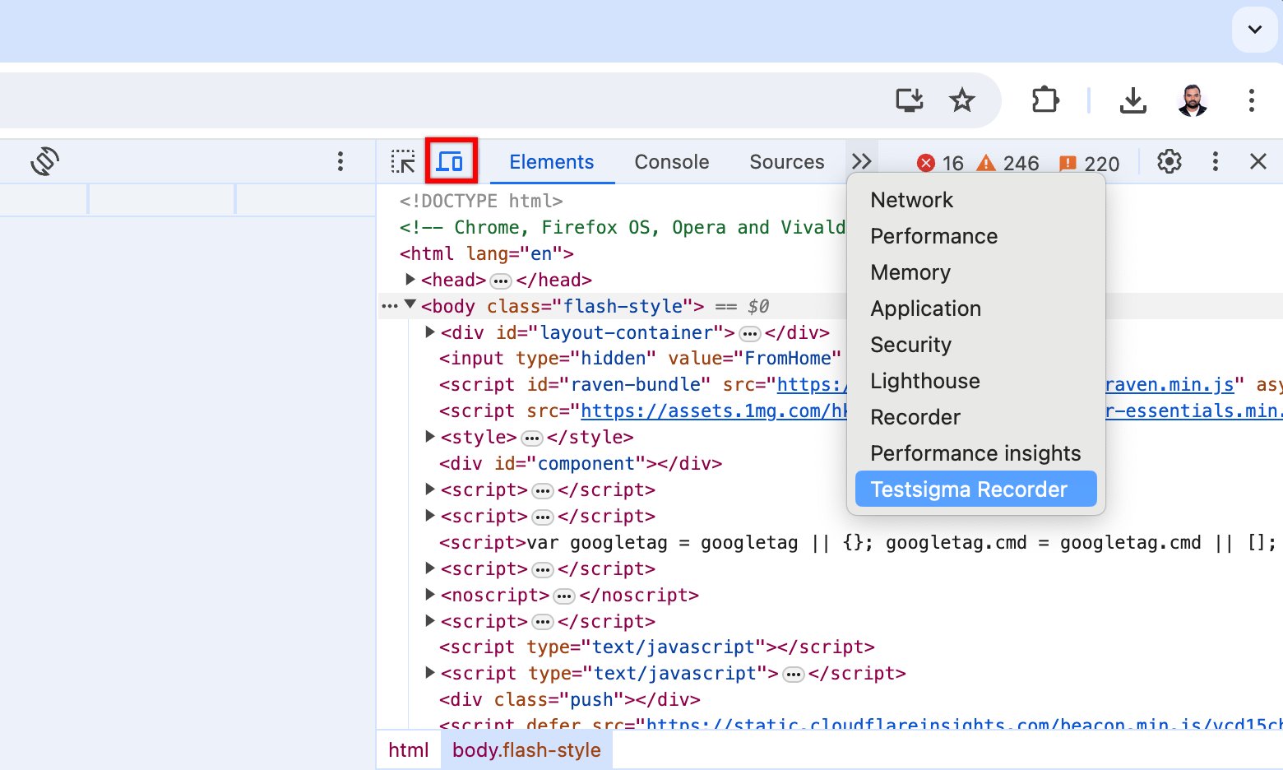Expand the head element
Viewport: 1283px width, 770px height.
click(410, 280)
